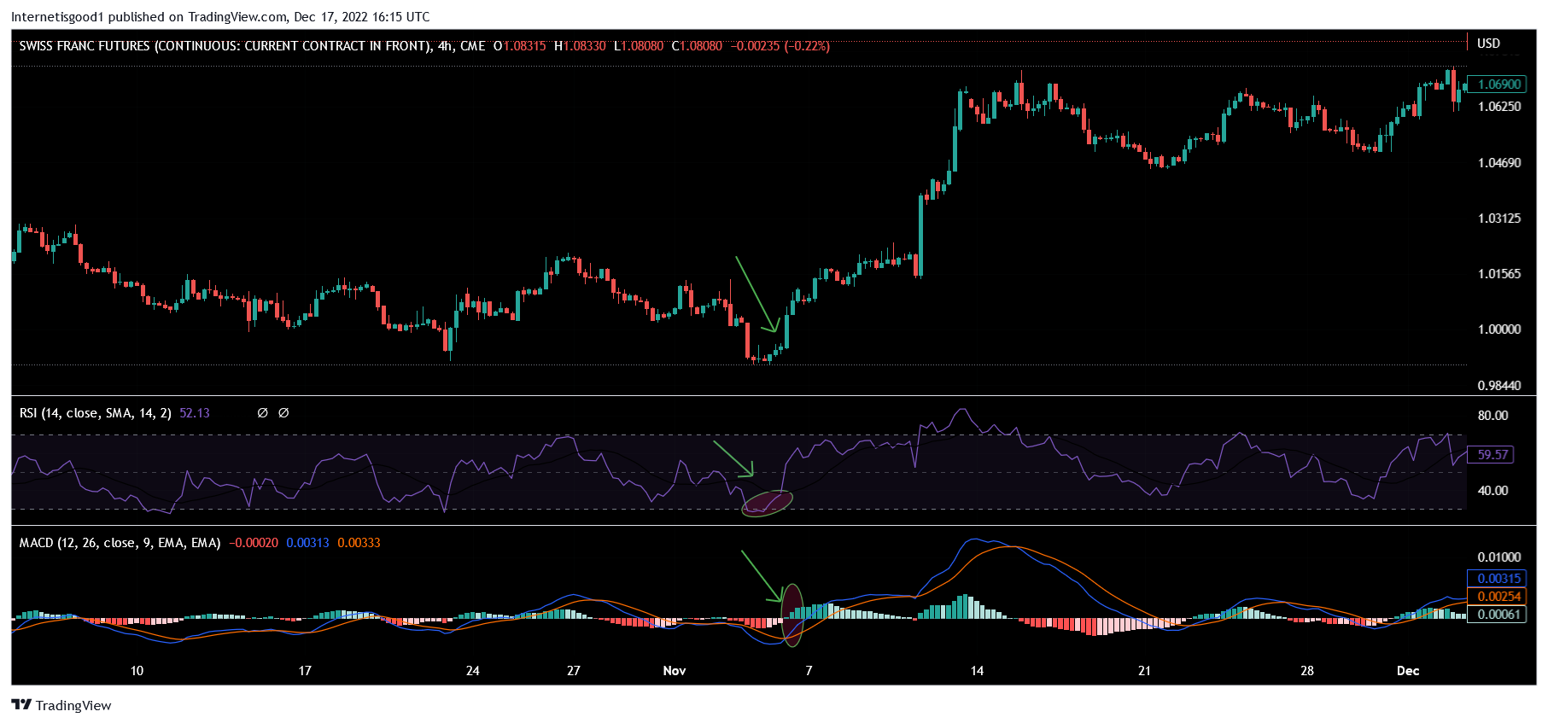Click the orange 0.00254 signal axis label
Screen dimensions: 1548x723
1498,597
